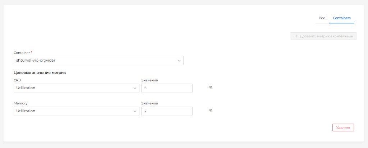The width and height of the screenshot is (368, 148).
Task: Open the CPU Utilization type dropdown
Action: (77, 88)
